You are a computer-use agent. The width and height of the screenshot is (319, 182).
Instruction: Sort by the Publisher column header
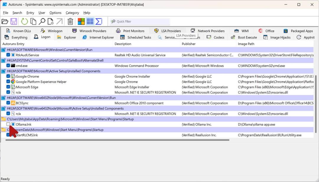click(x=208, y=44)
